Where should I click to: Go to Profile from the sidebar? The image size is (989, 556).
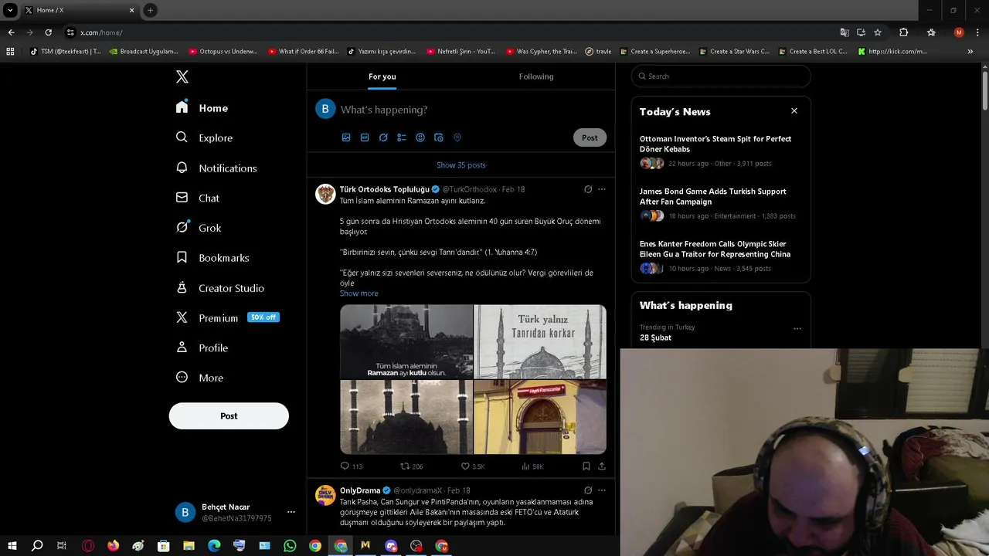click(x=202, y=347)
